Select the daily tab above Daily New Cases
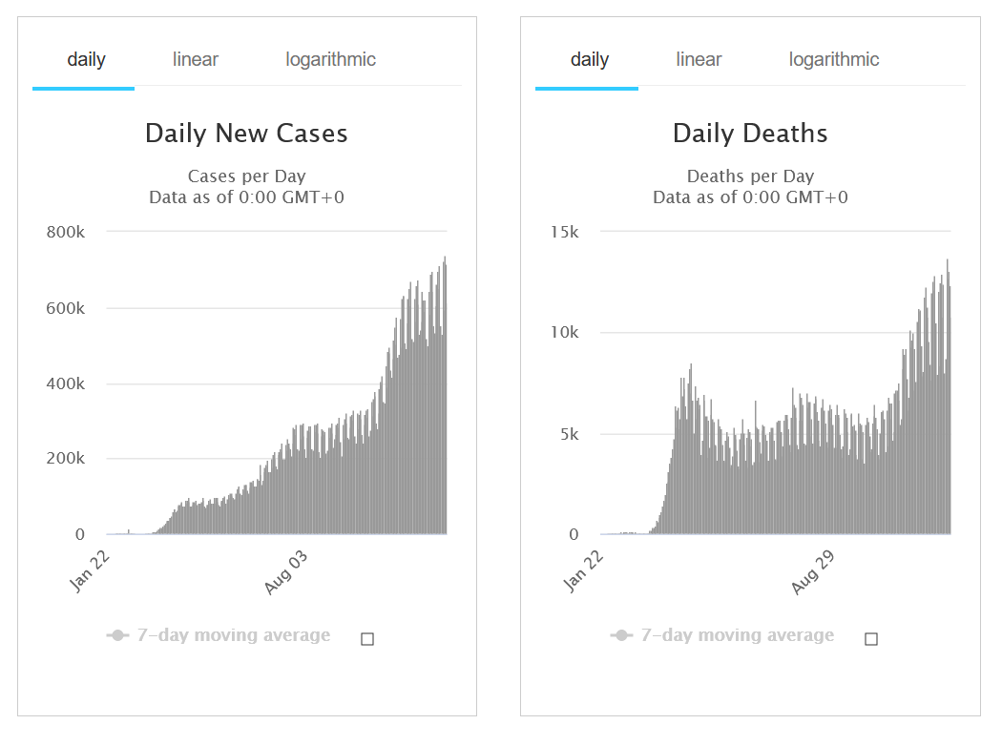Screen dimensions: 1002x745 tap(86, 59)
